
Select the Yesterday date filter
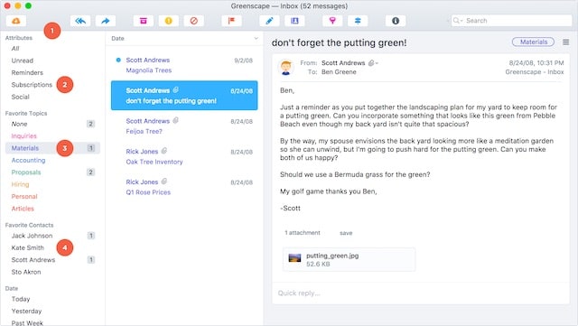[x=26, y=312]
